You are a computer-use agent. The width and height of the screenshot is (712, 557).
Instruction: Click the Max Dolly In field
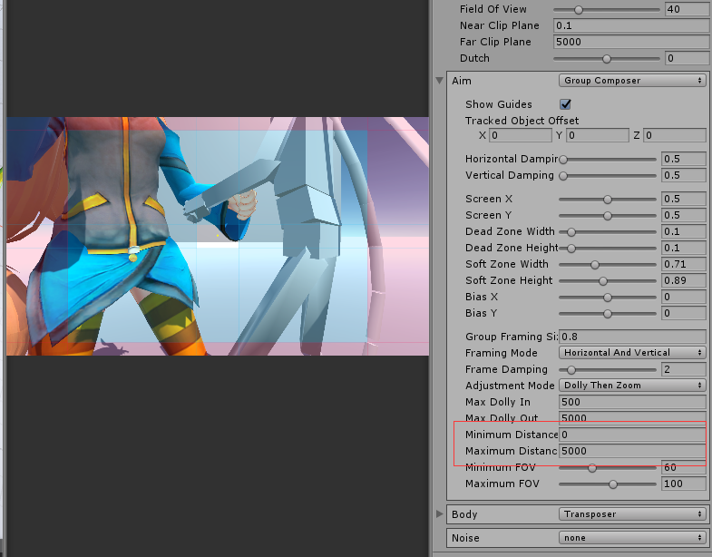coord(633,402)
